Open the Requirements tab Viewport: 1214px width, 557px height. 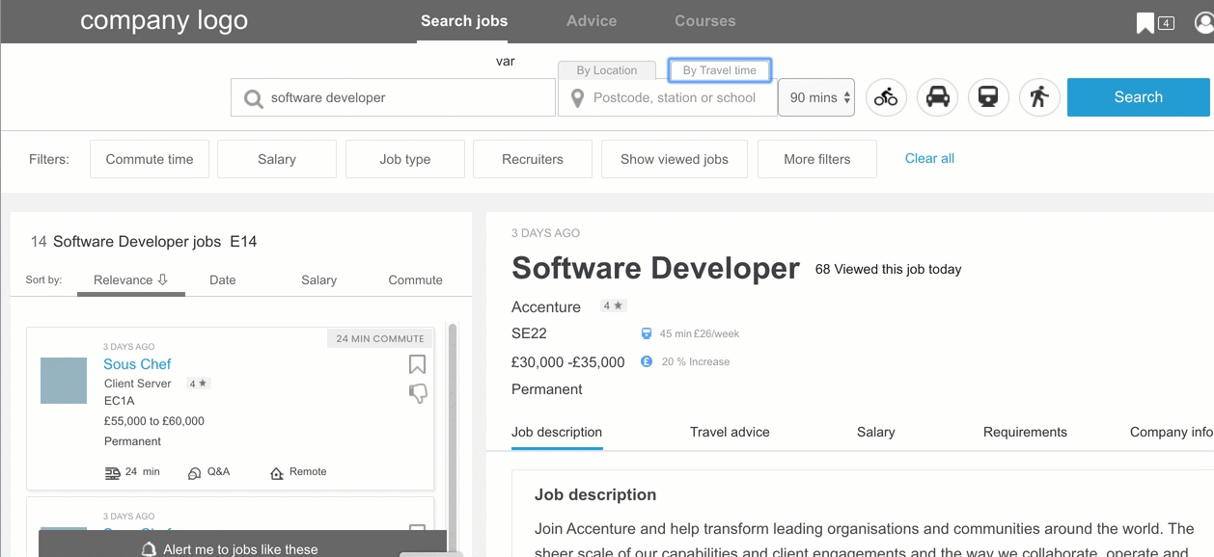coord(1025,432)
